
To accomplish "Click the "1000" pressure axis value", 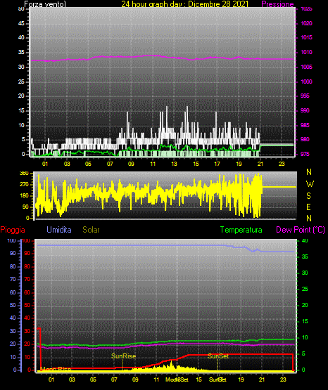I will click(x=306, y=82).
